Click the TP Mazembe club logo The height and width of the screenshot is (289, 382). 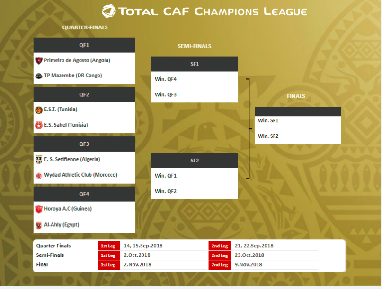tap(39, 76)
